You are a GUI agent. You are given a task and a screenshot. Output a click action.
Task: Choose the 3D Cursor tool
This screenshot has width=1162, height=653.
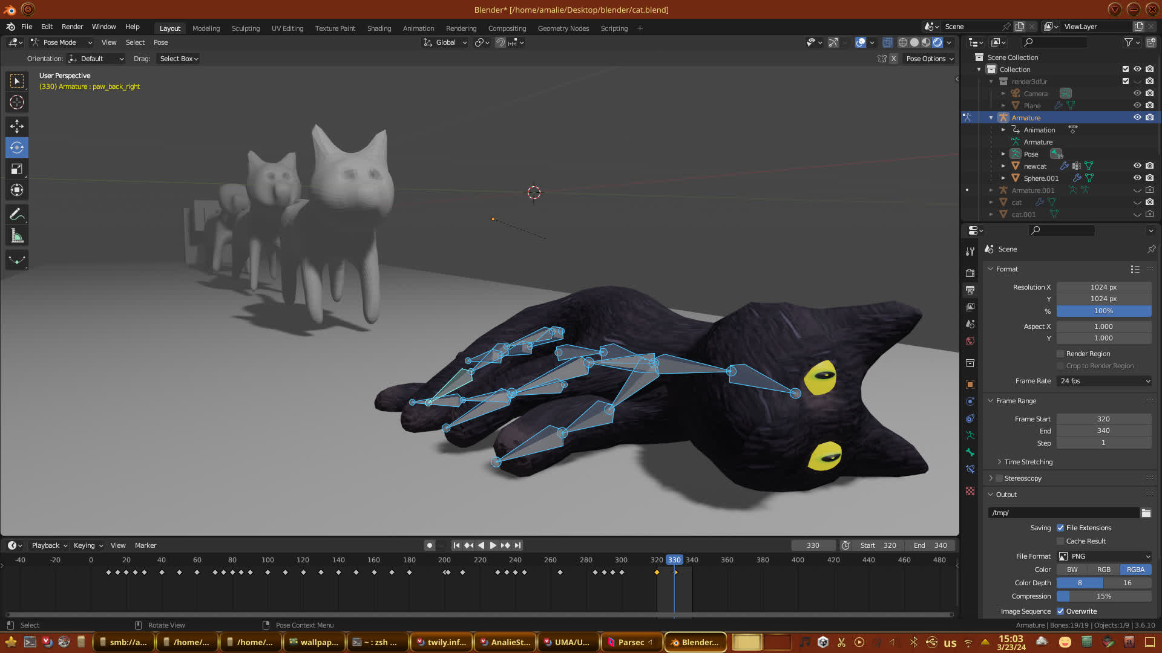pyautogui.click(x=17, y=102)
